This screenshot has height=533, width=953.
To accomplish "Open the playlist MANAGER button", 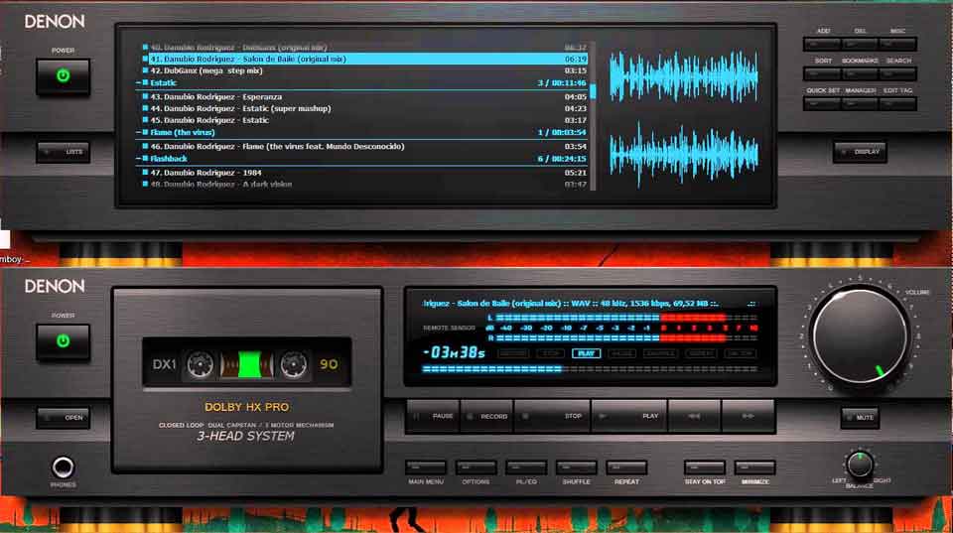I will [x=860, y=104].
